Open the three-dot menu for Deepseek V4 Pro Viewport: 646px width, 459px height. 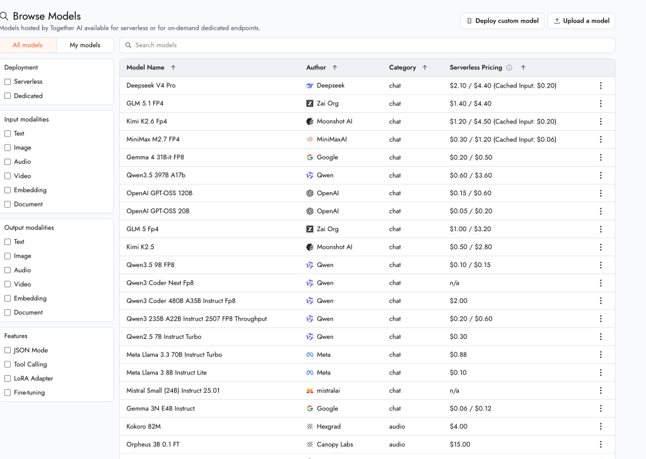(x=601, y=86)
